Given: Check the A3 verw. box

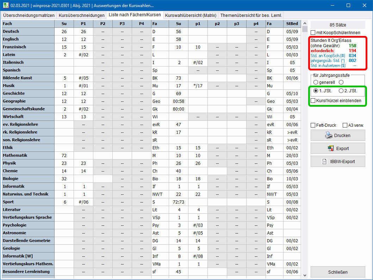Looking at the screenshot, I should (345, 125).
